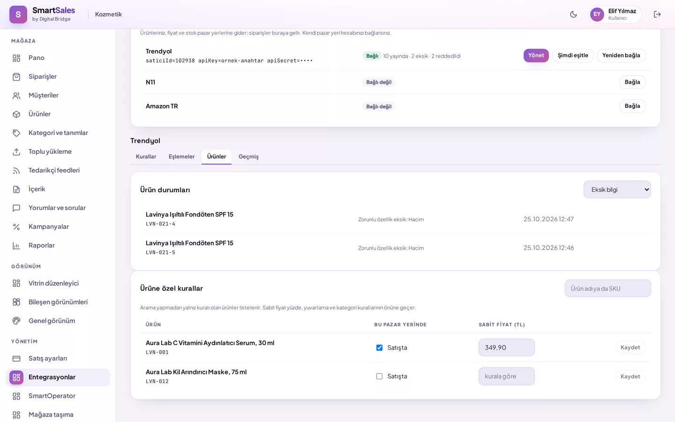Save rule for LVN-012 with Kaydet
Screen dimensions: 675x422
point(630,377)
